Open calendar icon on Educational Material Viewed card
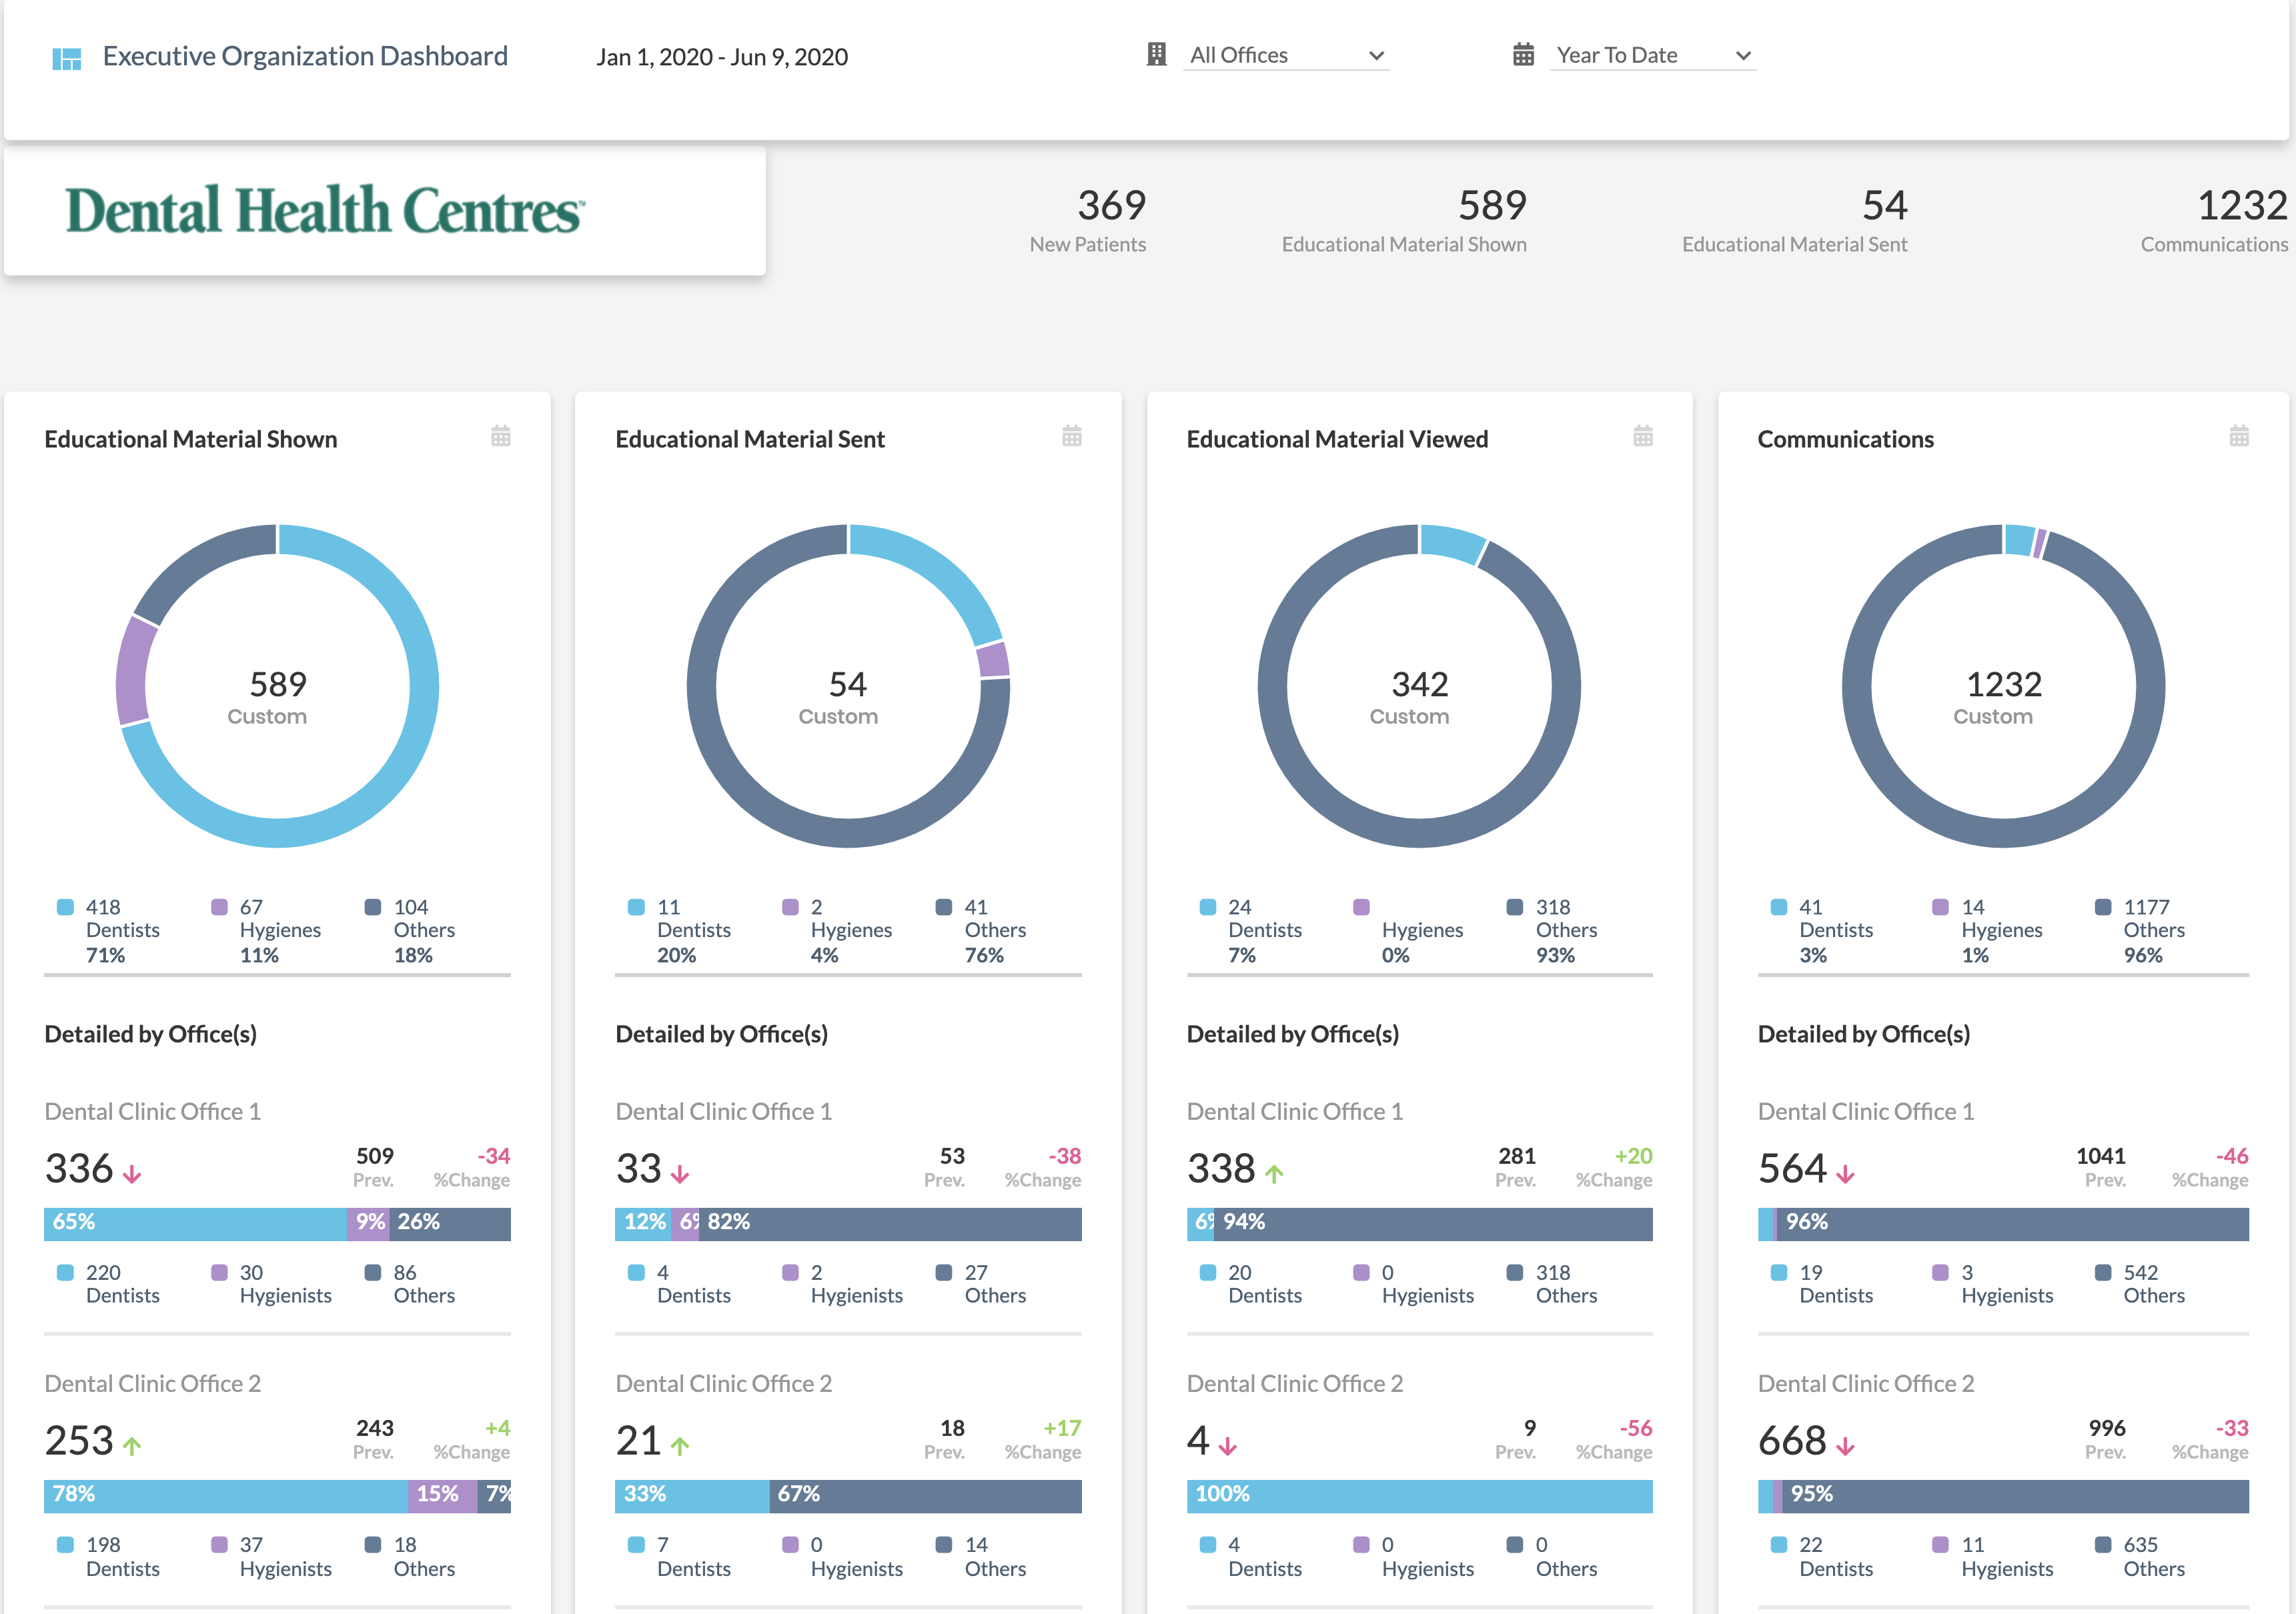2296x1614 pixels. tap(1642, 437)
